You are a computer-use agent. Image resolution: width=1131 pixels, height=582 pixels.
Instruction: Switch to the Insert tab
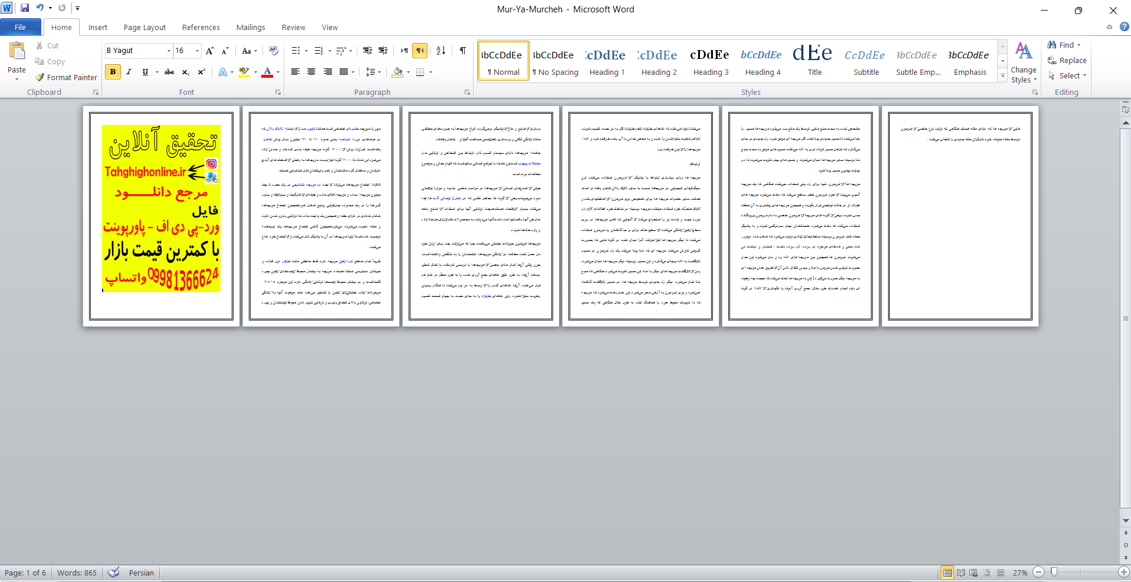pos(98,27)
